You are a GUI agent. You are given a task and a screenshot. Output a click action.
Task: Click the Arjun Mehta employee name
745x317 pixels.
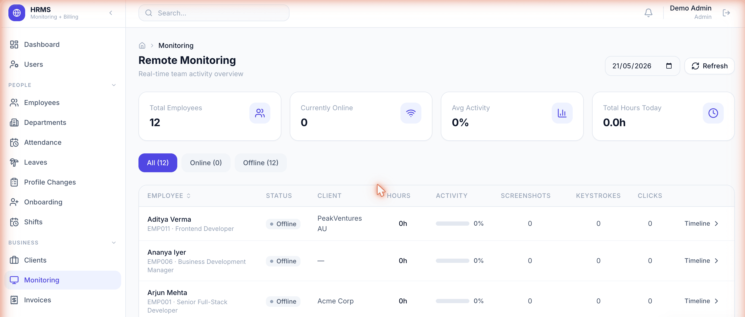[x=167, y=293]
